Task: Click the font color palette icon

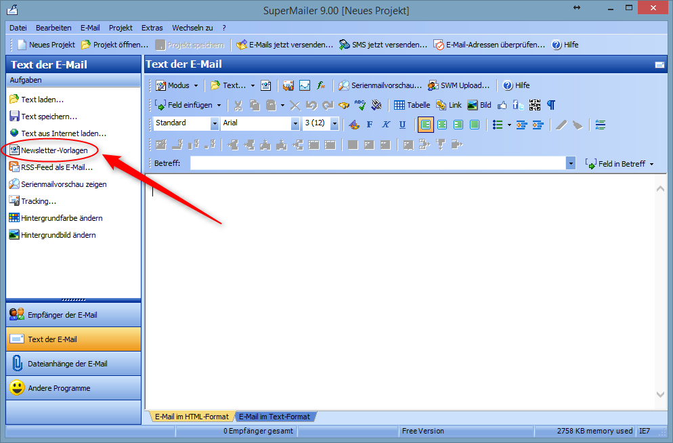Action: click(353, 125)
